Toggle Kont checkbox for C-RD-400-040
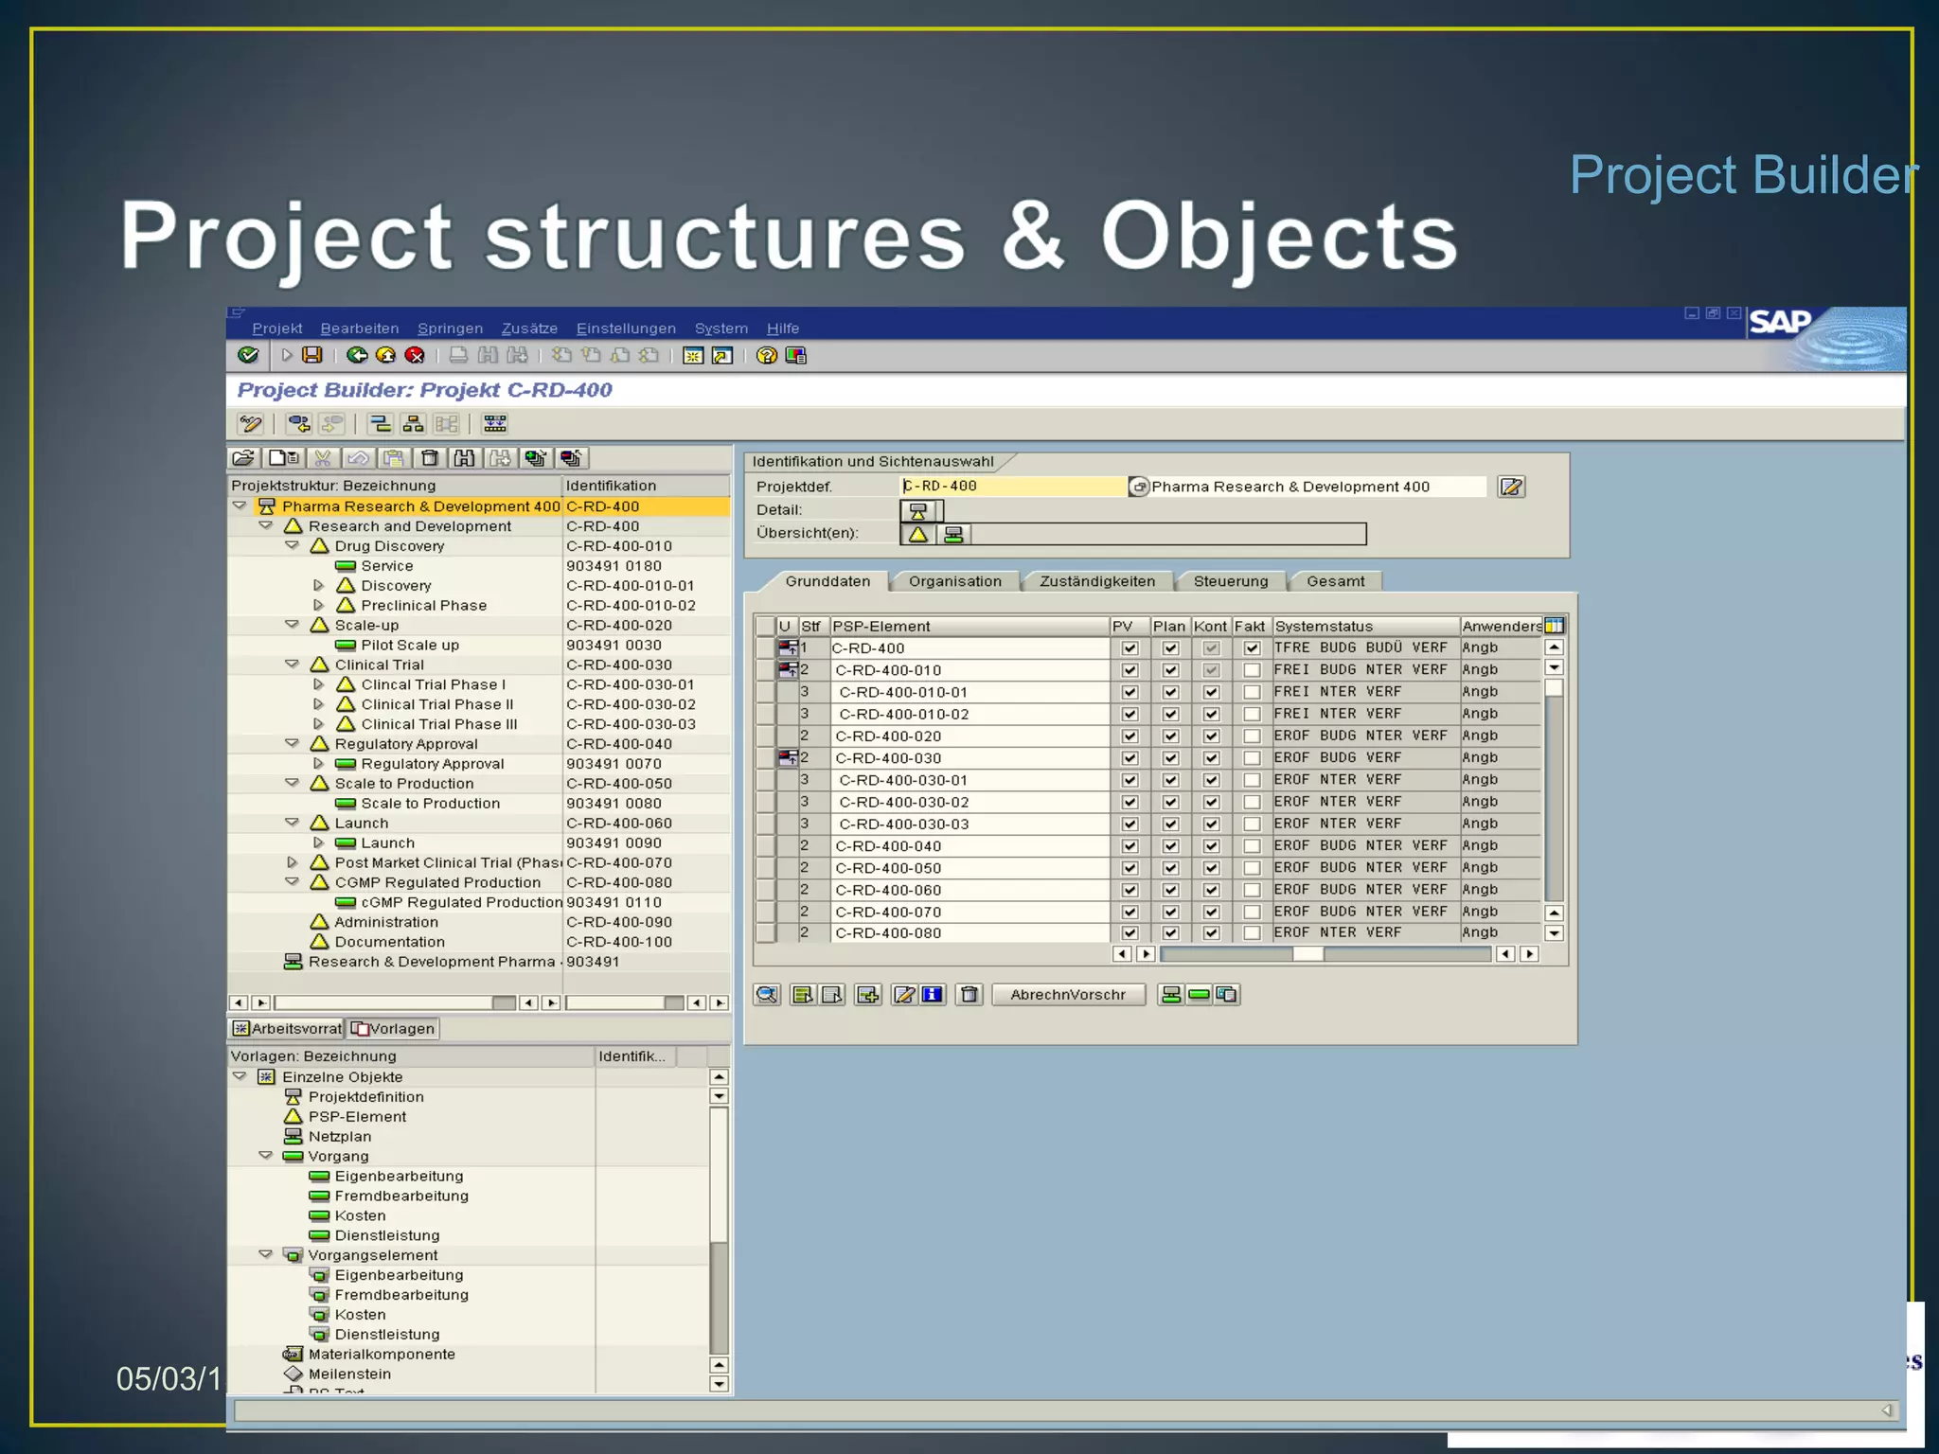The image size is (1939, 1454). point(1211,846)
